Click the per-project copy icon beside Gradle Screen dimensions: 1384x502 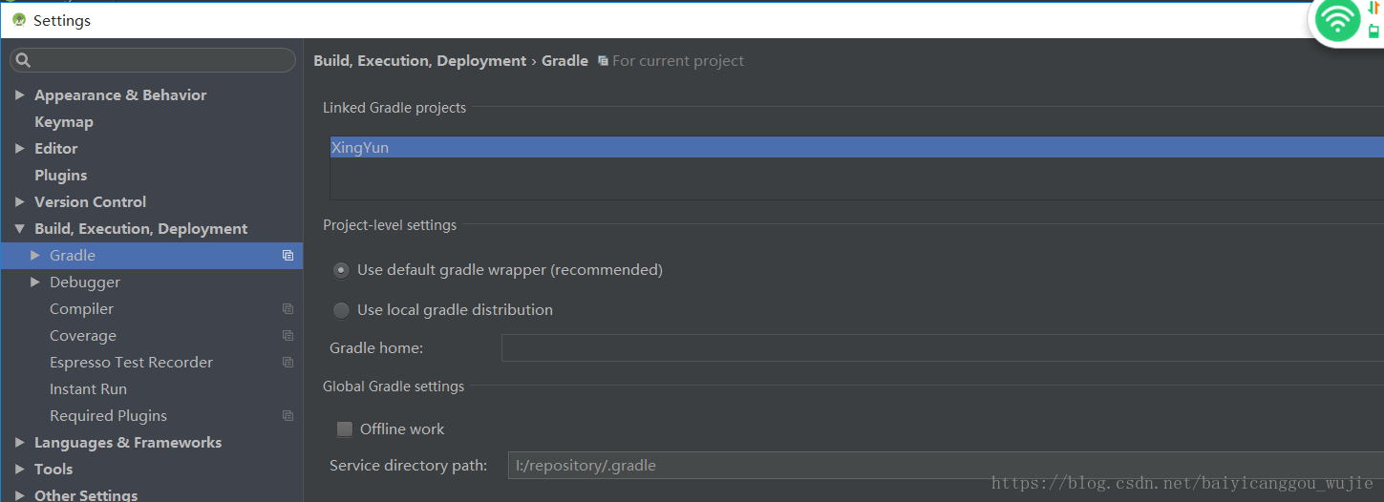point(287,256)
